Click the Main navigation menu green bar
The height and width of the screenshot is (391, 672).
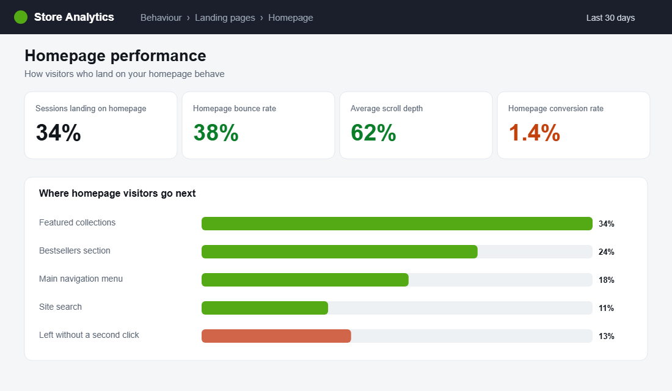(x=305, y=280)
